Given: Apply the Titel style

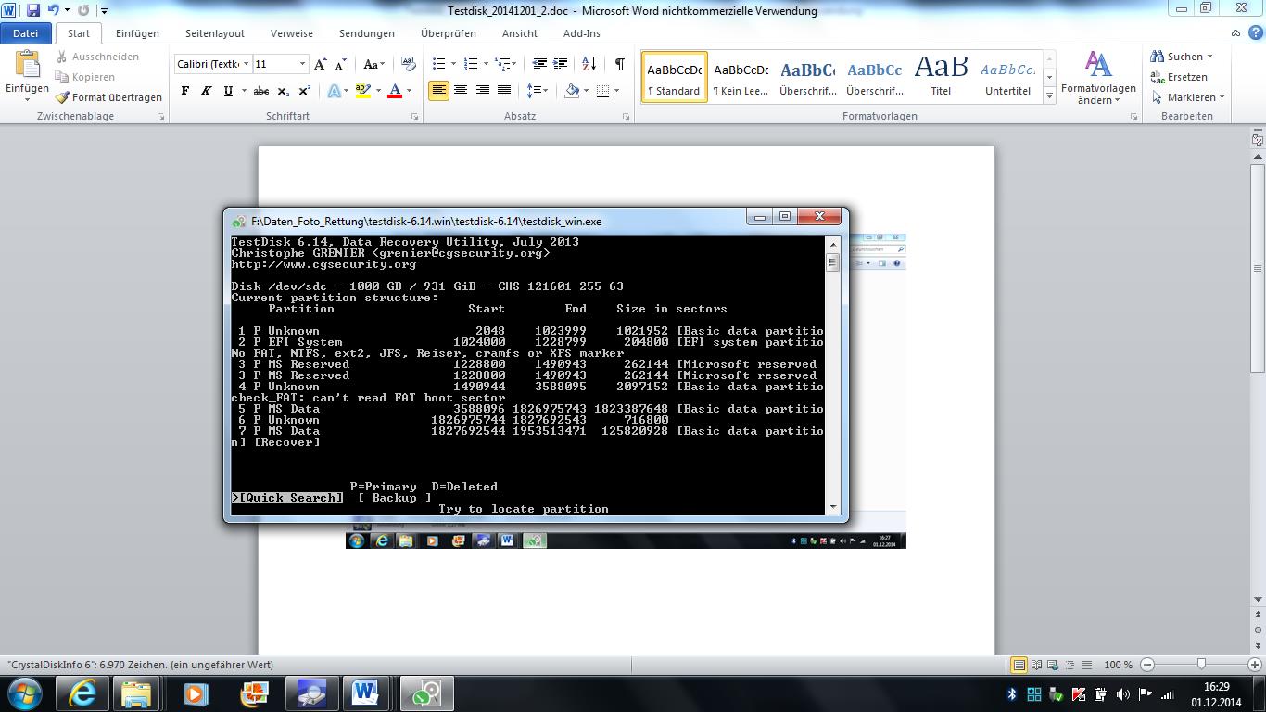Looking at the screenshot, I should point(941,77).
